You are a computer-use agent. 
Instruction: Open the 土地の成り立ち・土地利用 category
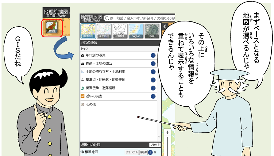click(119, 72)
